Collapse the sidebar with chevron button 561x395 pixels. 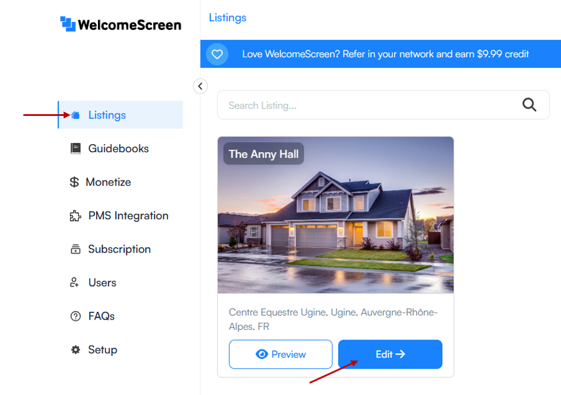coord(200,86)
